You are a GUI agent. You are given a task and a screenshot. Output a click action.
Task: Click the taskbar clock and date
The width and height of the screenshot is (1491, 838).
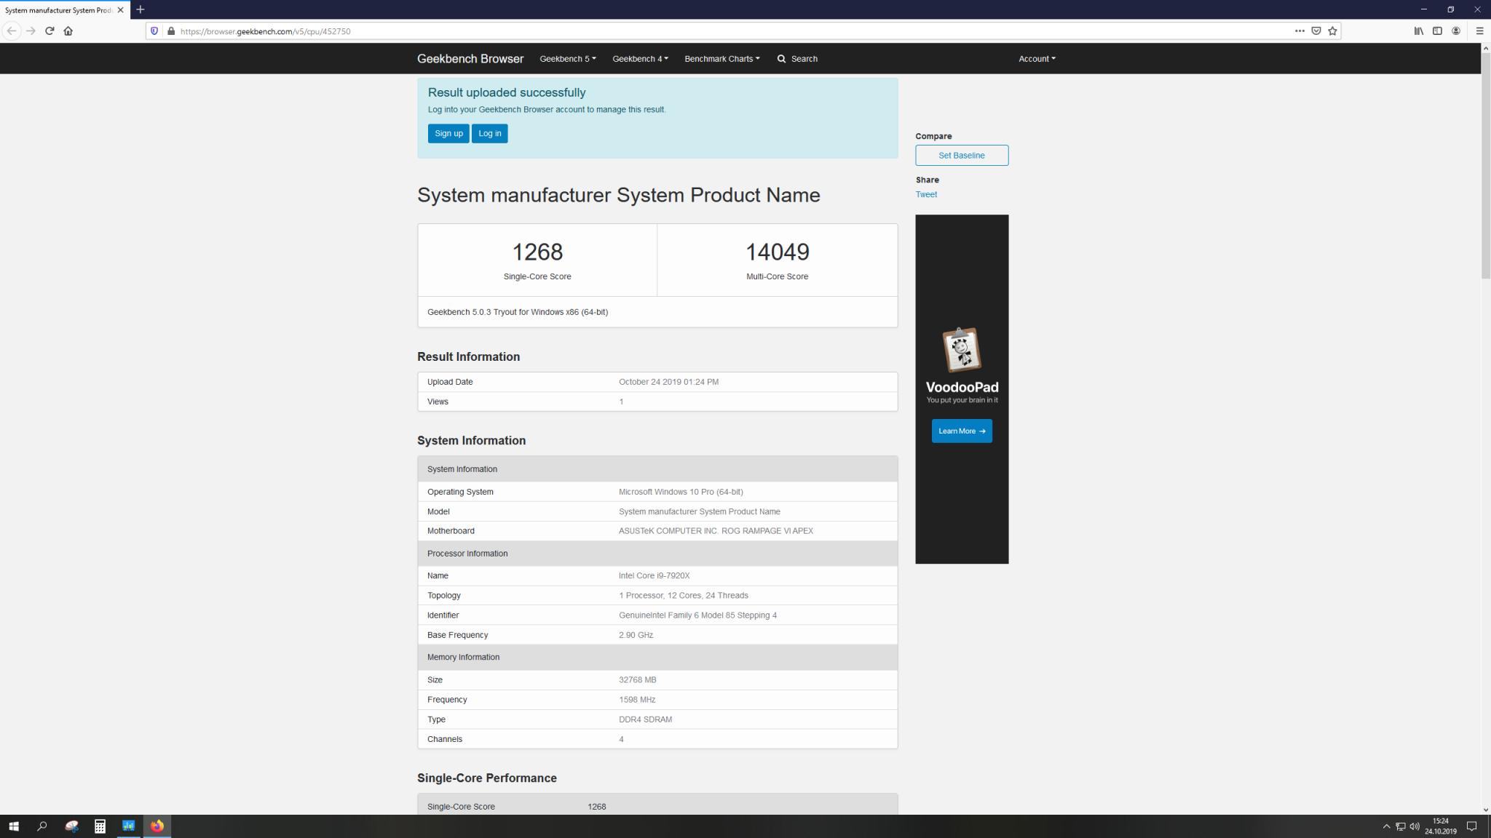(x=1440, y=826)
